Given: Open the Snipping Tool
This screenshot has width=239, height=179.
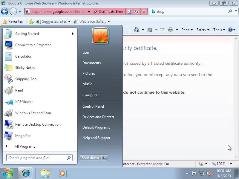Looking at the screenshot, I should point(40,79).
